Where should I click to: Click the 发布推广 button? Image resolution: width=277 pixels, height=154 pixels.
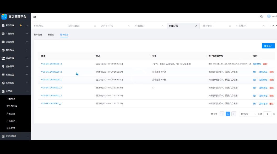point(268,46)
